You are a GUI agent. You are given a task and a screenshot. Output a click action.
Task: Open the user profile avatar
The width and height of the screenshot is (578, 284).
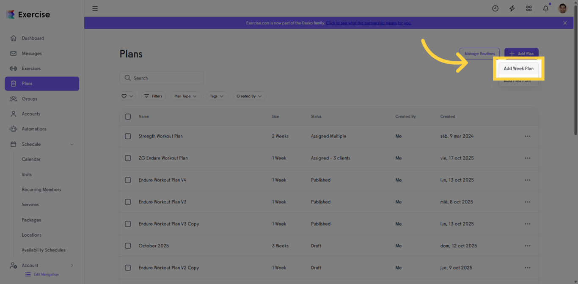[x=562, y=8]
